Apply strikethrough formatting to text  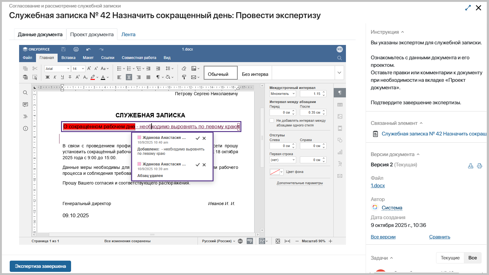[70, 77]
